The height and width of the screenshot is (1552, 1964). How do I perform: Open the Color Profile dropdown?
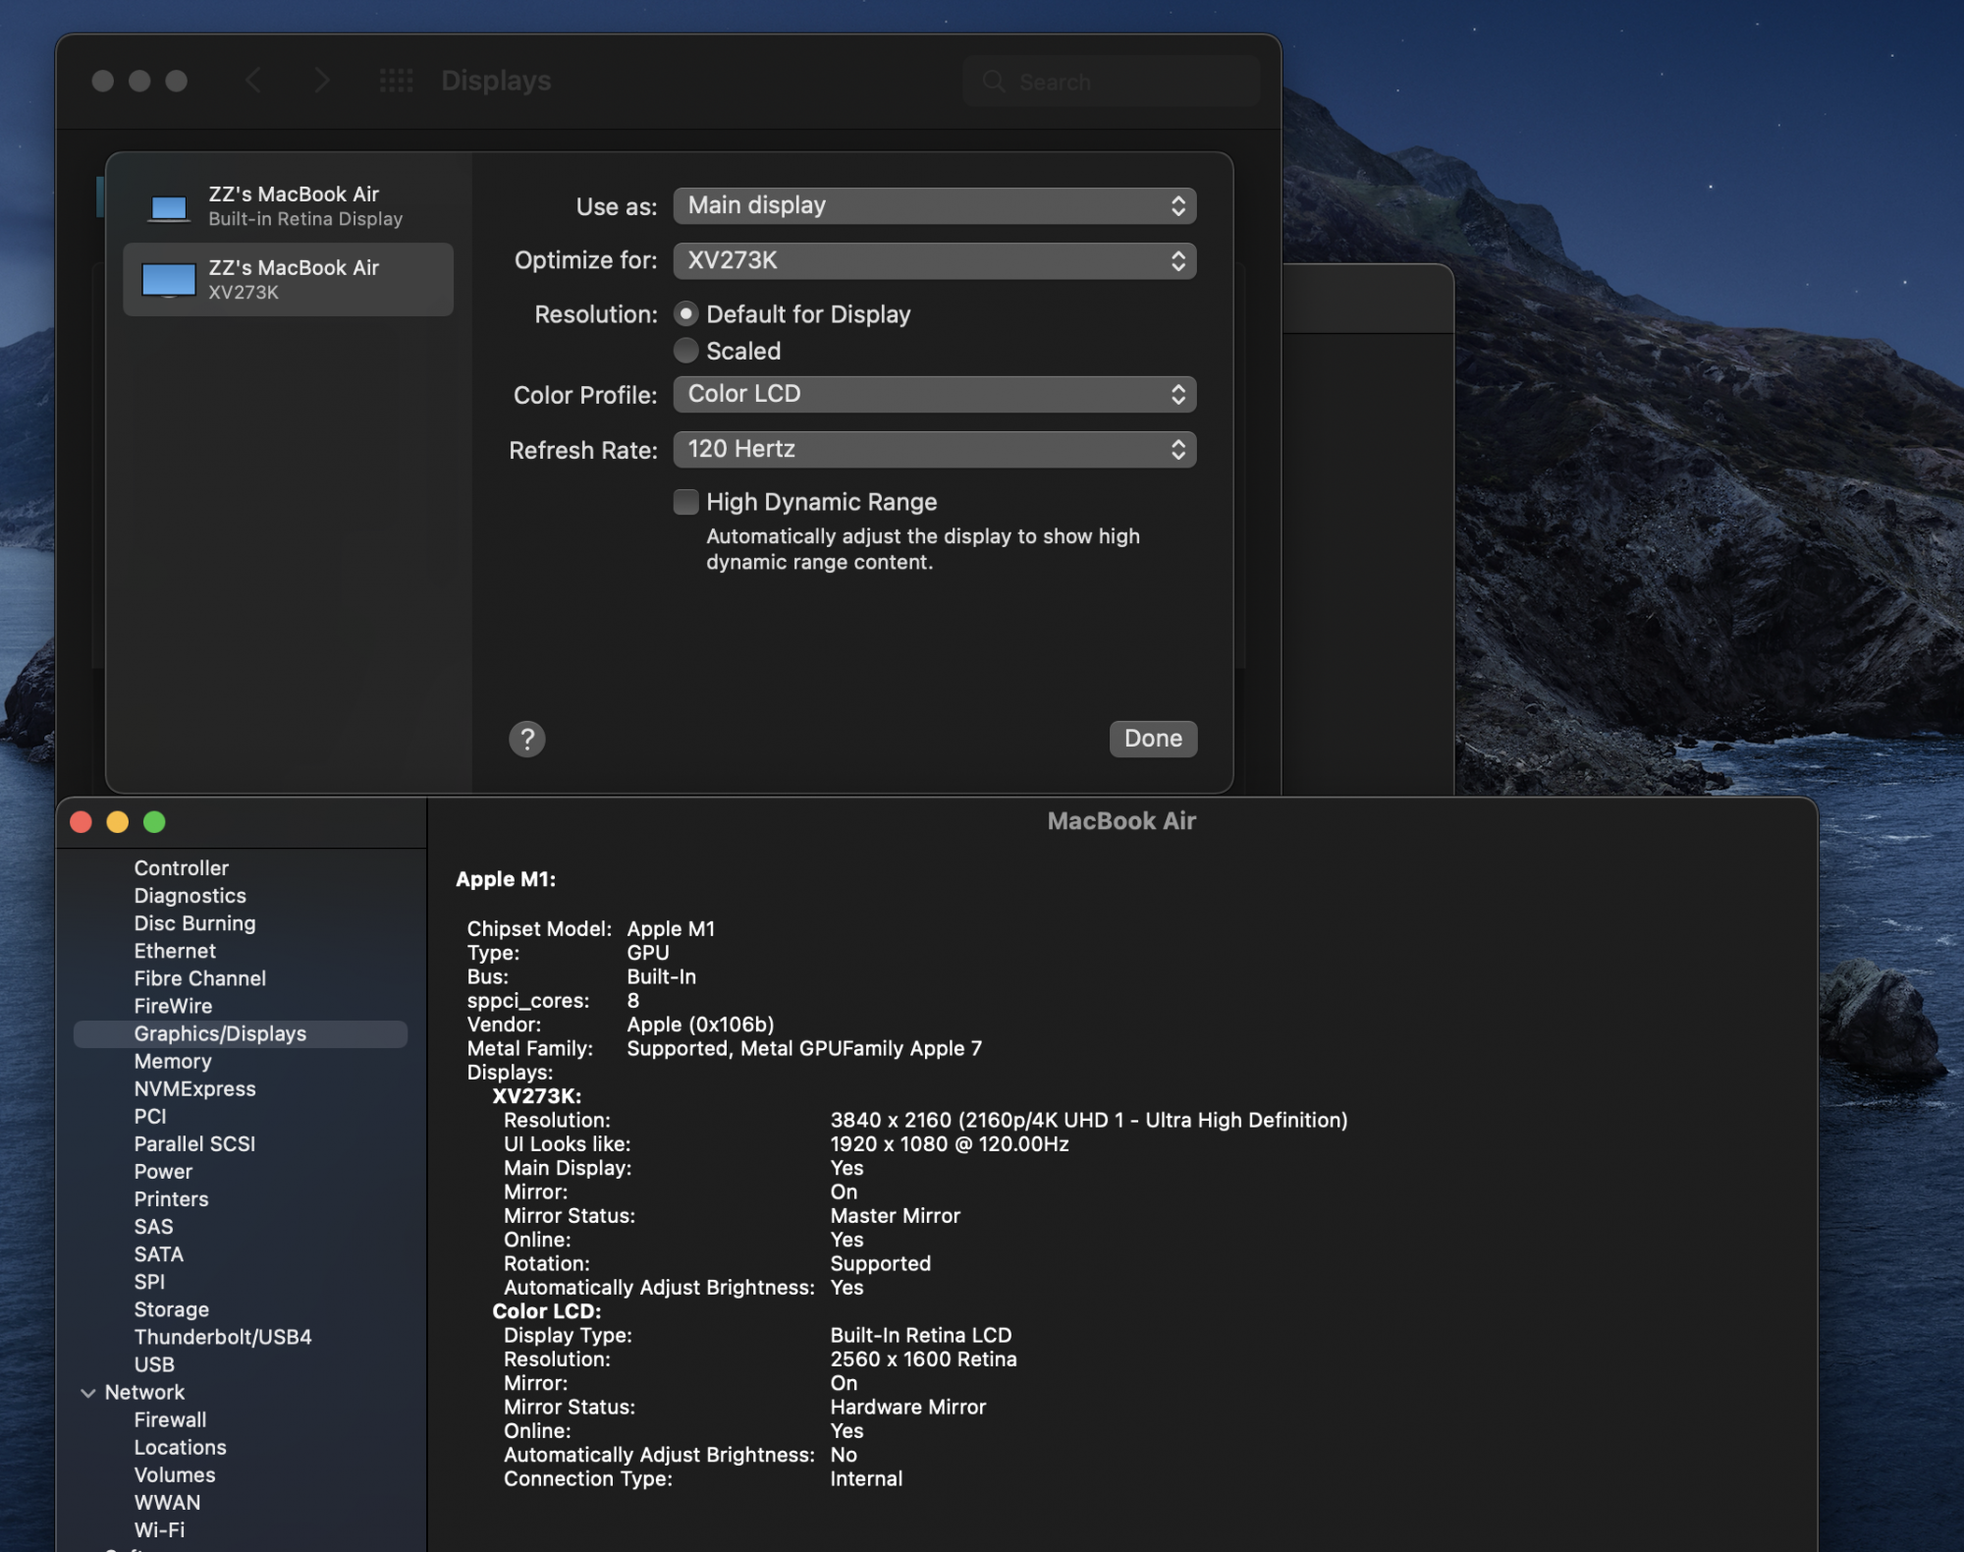click(x=934, y=395)
